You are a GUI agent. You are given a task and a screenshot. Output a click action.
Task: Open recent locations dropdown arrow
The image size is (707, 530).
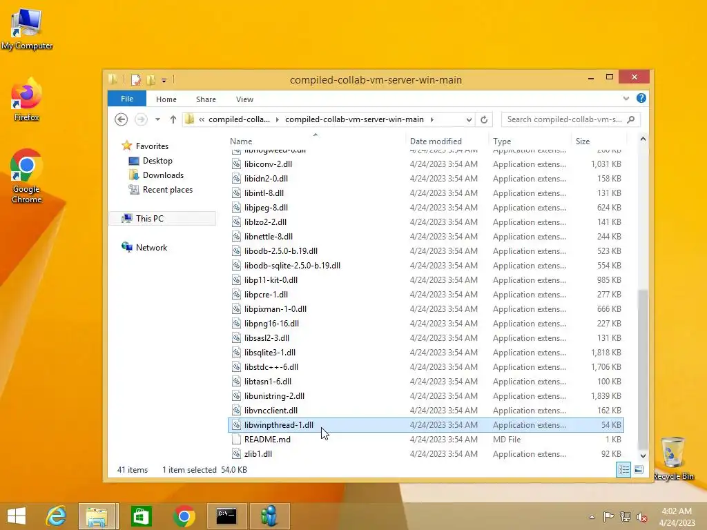click(157, 119)
